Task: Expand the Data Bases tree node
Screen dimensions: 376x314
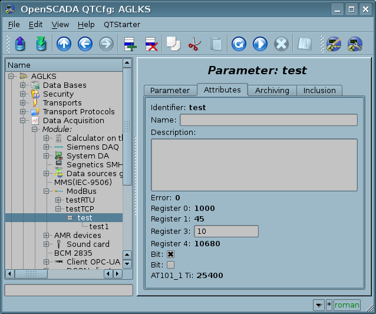Action: (23, 85)
